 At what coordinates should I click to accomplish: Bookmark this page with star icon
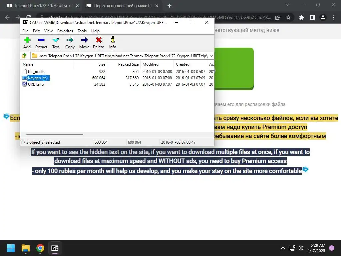pyautogui.click(x=288, y=17)
